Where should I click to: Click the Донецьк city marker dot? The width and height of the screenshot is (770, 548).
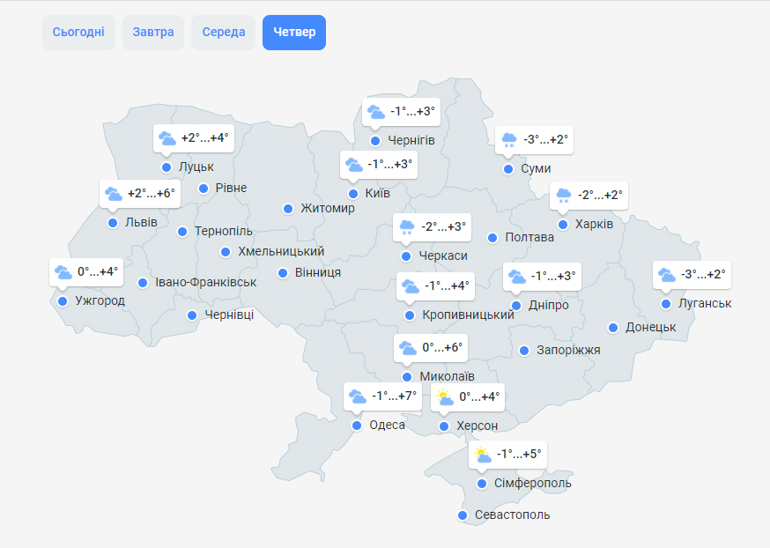(x=613, y=328)
